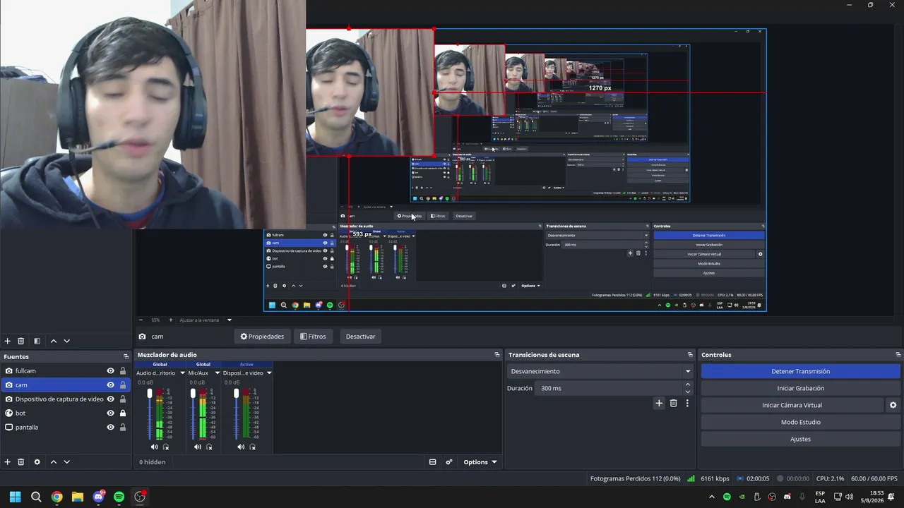The width and height of the screenshot is (904, 508).
Task: Add a new source in the Fuentes panel
Action: click(x=8, y=462)
